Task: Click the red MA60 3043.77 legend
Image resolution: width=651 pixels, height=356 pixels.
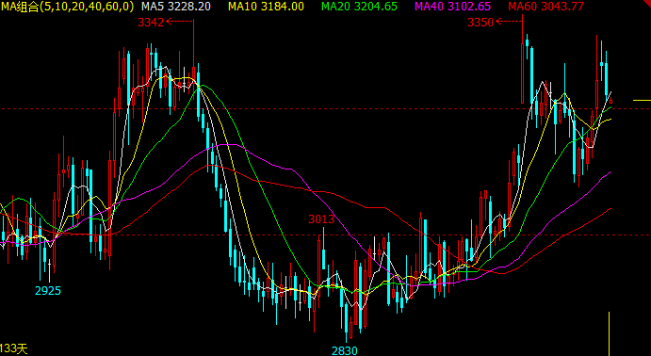Action: tap(546, 7)
